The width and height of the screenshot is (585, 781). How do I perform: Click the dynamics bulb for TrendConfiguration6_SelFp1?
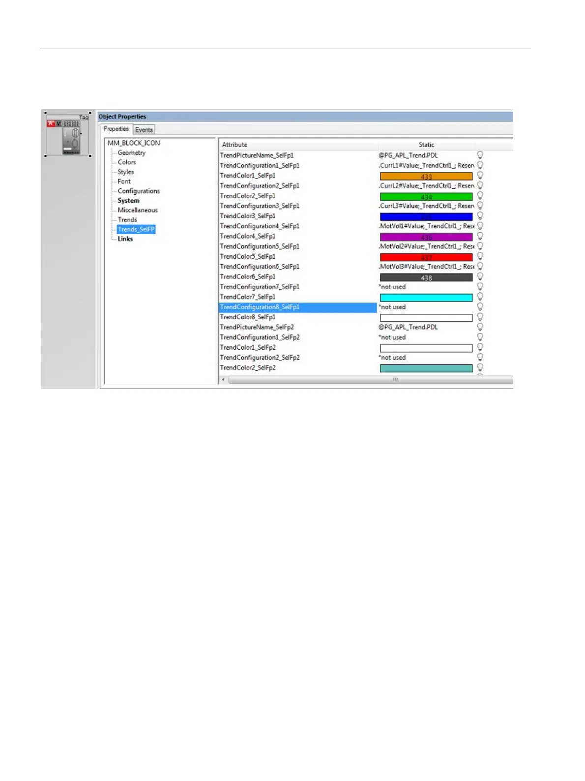(x=480, y=266)
